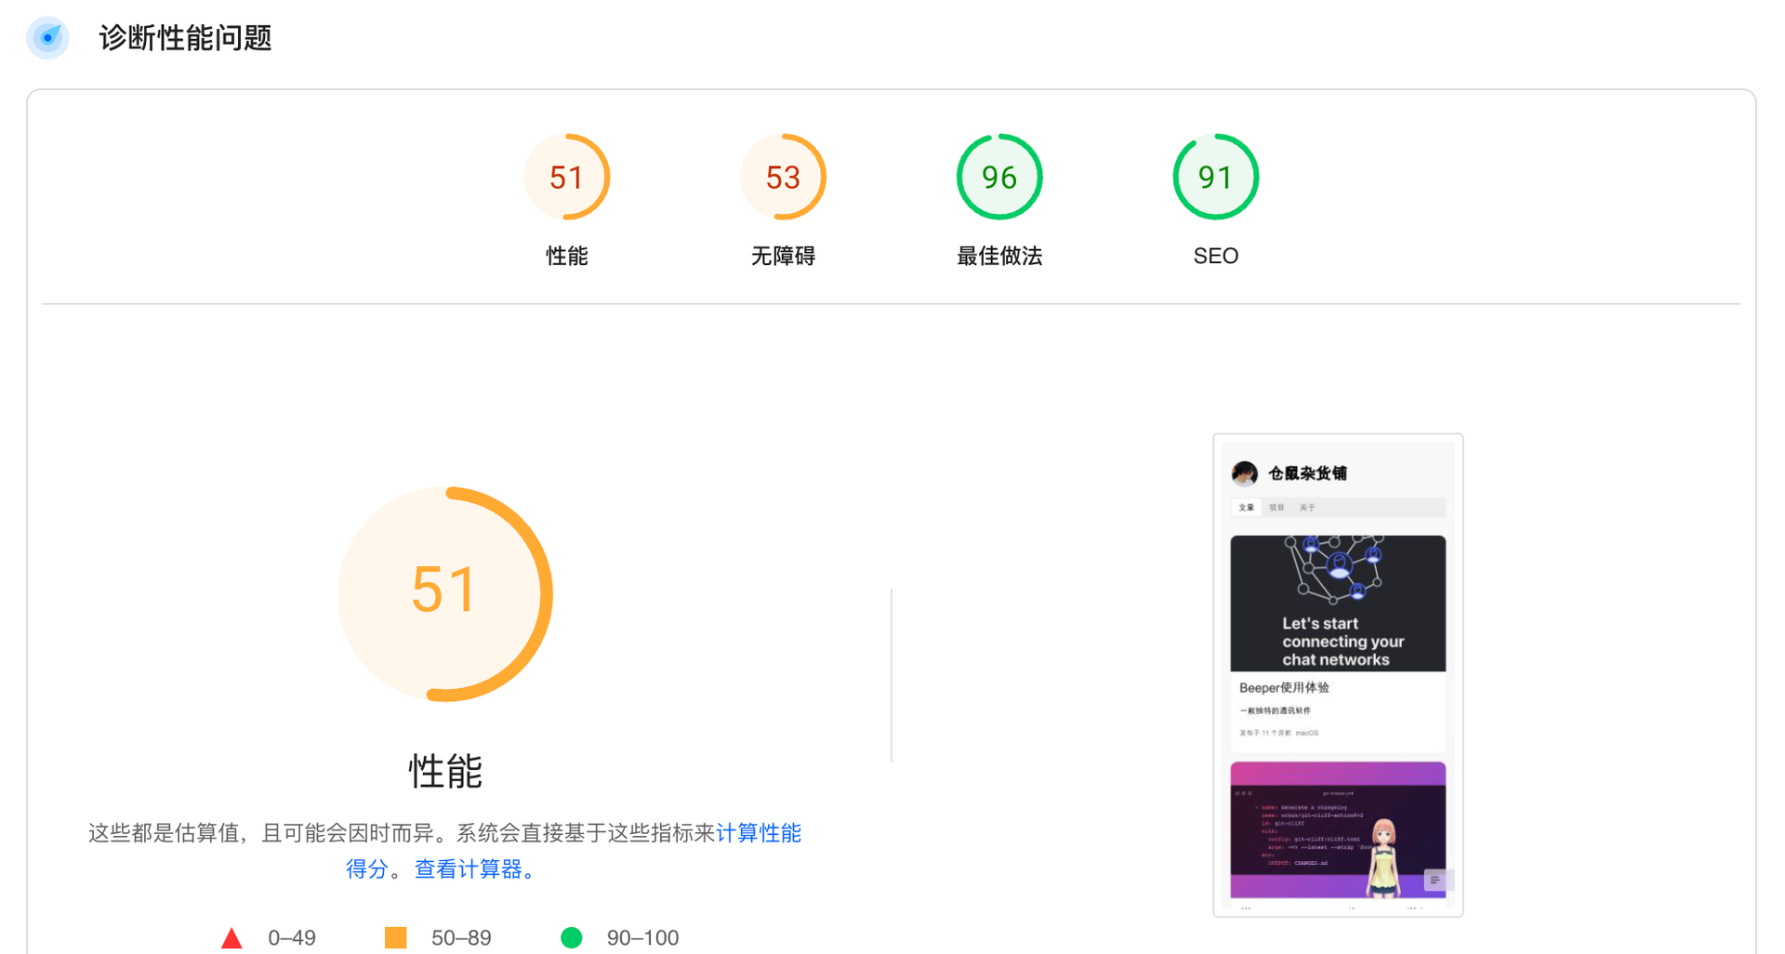Click the orange square 50–89 legend icon
This screenshot has width=1785, height=954.
tap(395, 937)
